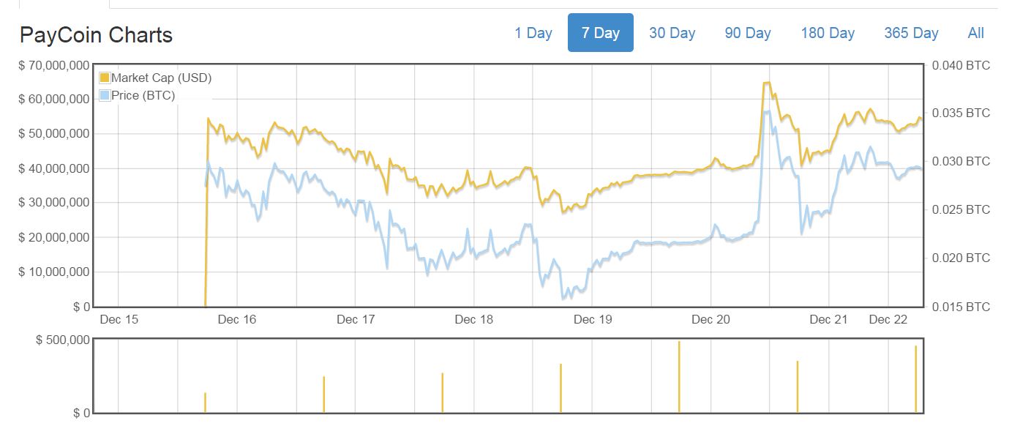Image resolution: width=1020 pixels, height=448 pixels.
Task: Click the $ 10,000,000 axis label
Action: (x=54, y=272)
